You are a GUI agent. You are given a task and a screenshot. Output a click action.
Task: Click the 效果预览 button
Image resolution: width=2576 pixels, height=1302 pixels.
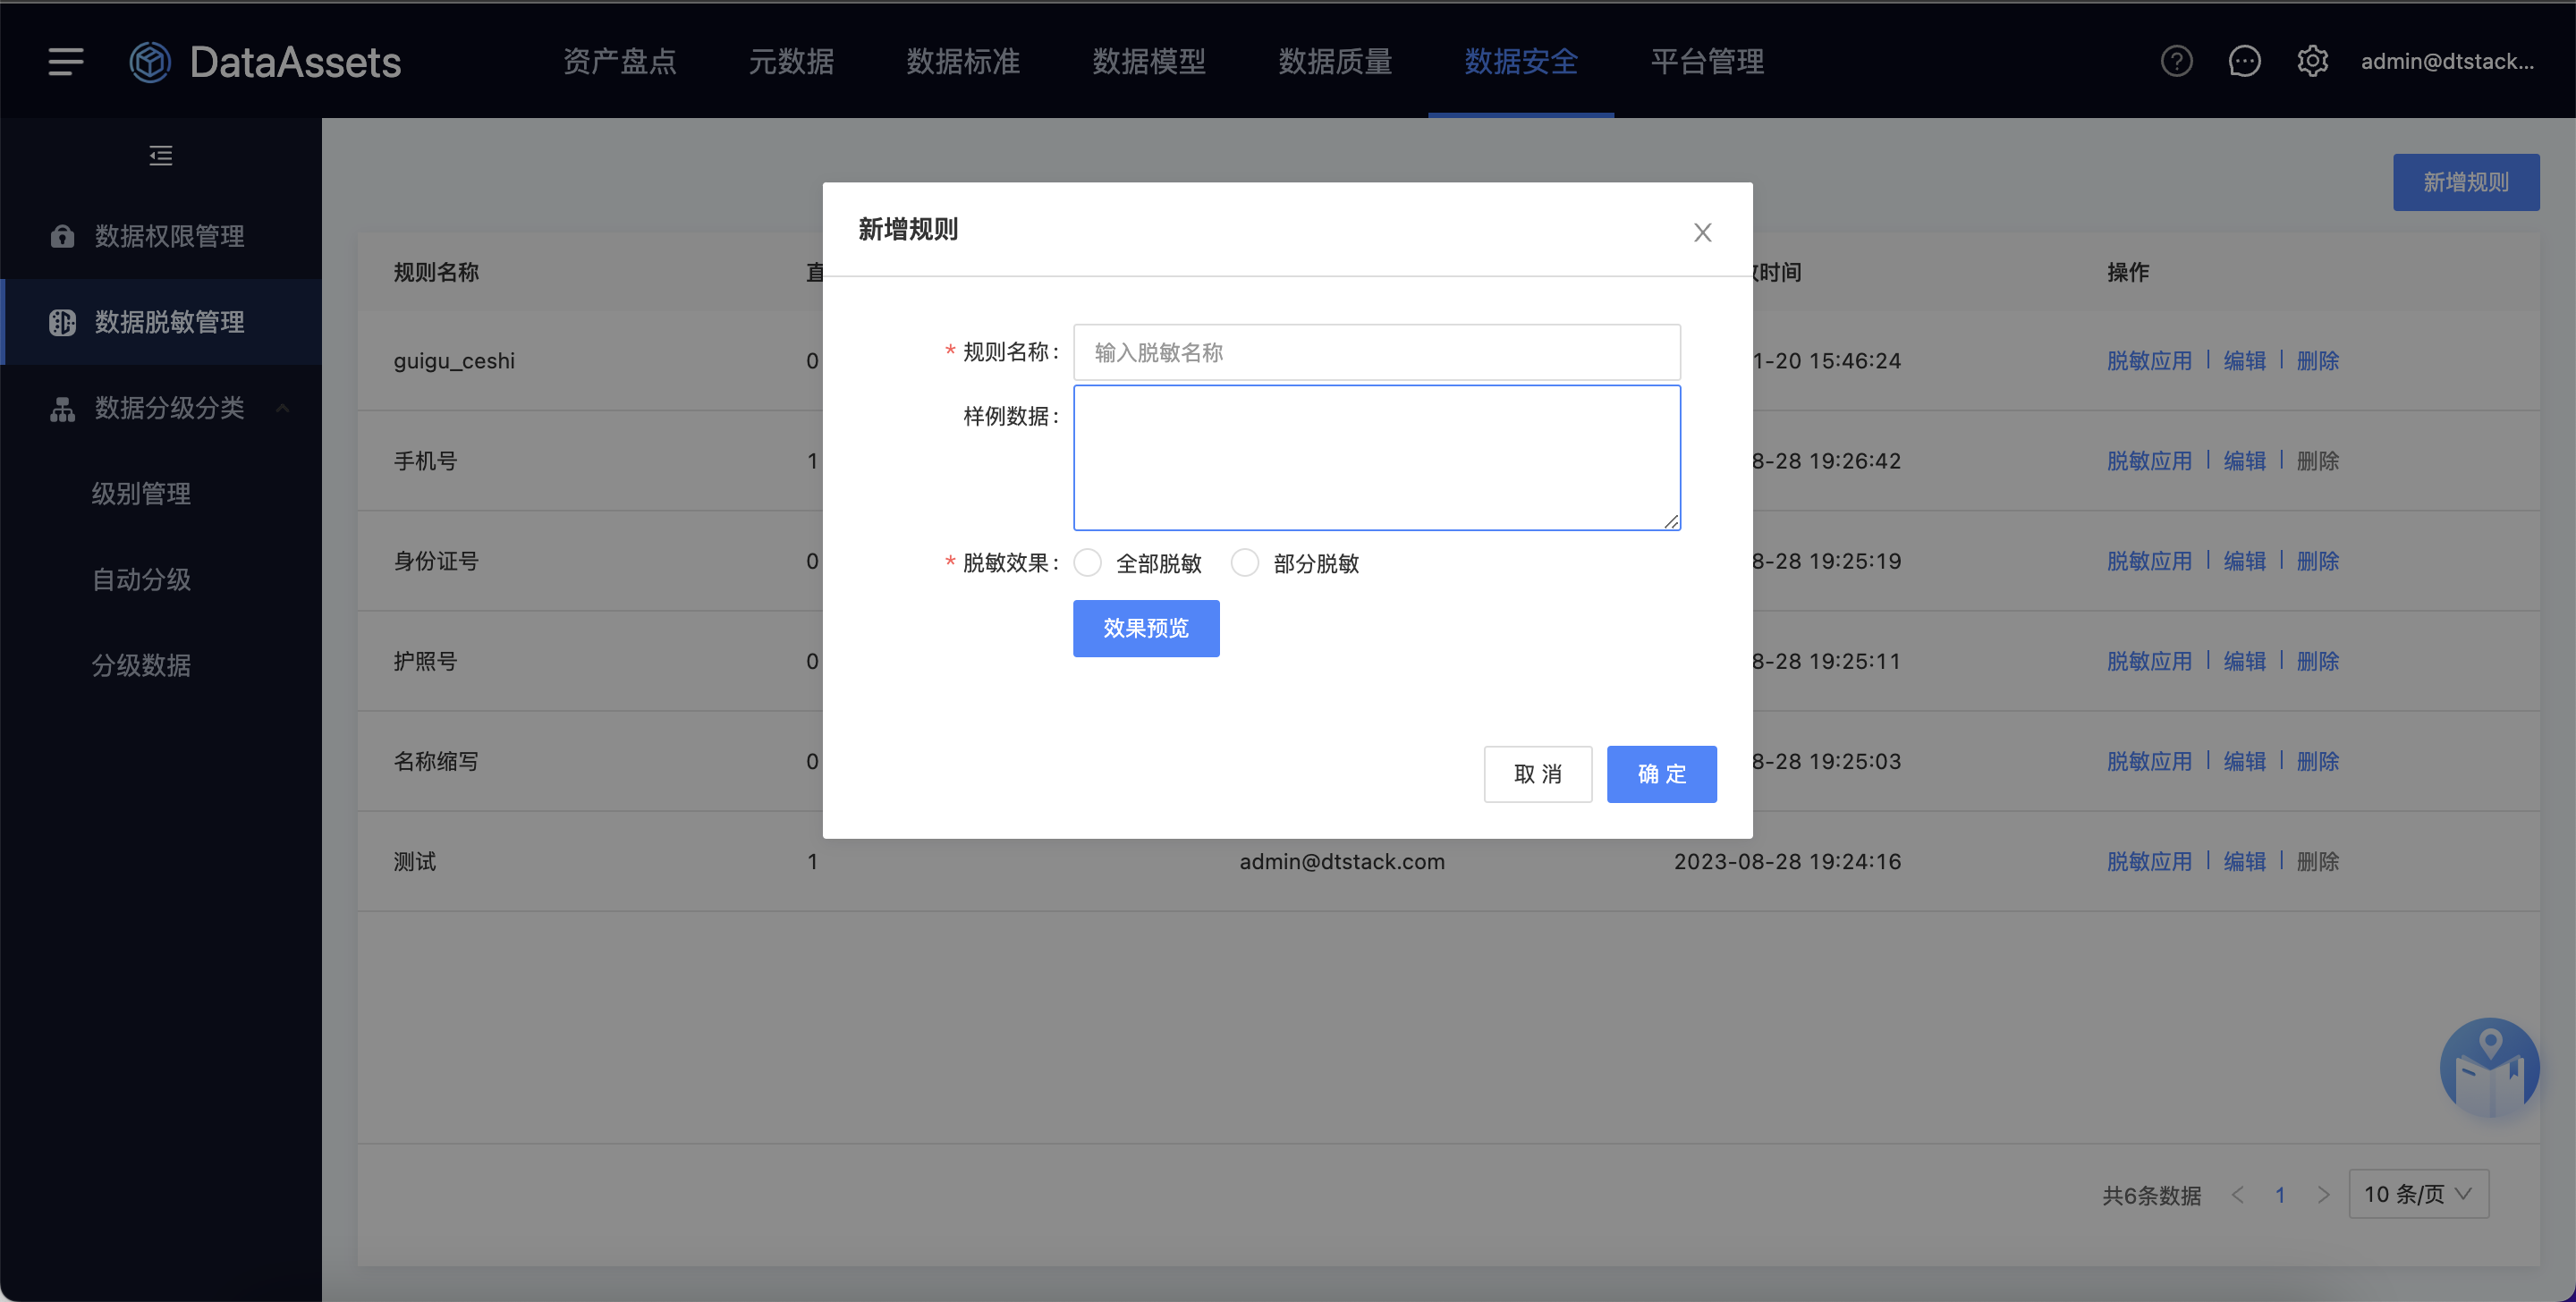click(x=1146, y=628)
